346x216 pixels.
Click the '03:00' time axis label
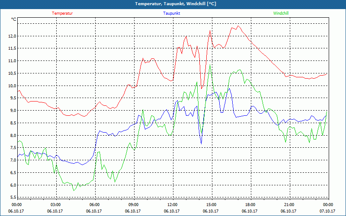(x=56, y=205)
